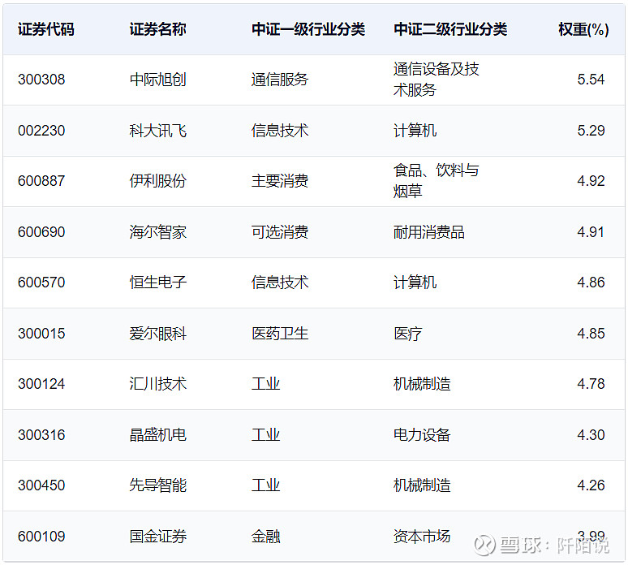628x565 pixels.
Task: Select the name 科大讯飞
Action: pos(157,131)
